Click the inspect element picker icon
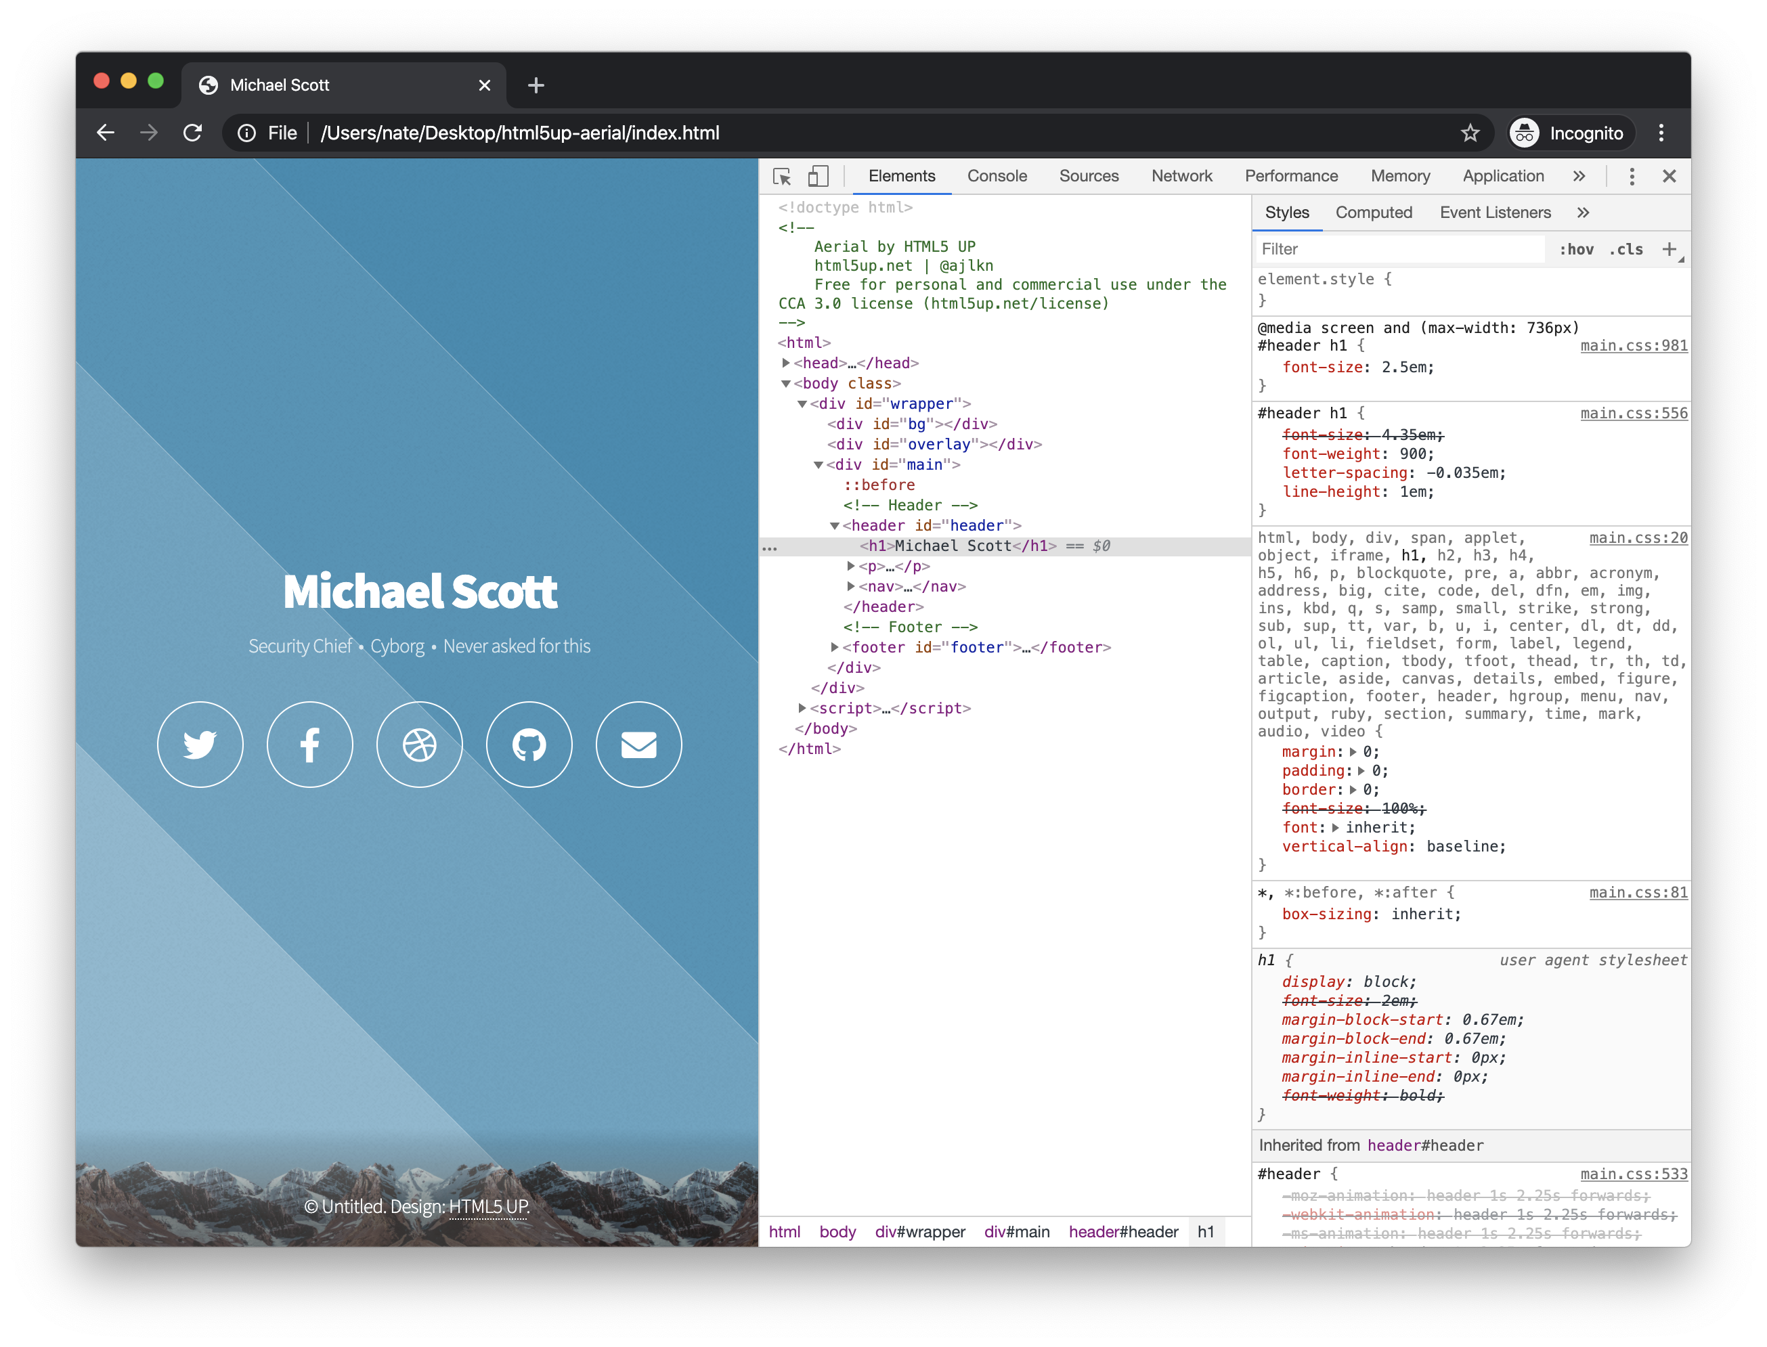 tap(782, 177)
